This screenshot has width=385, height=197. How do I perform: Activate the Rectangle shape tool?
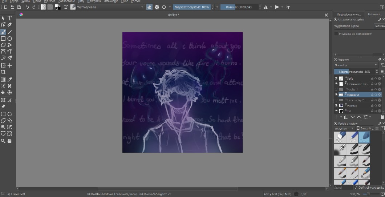click(3, 39)
